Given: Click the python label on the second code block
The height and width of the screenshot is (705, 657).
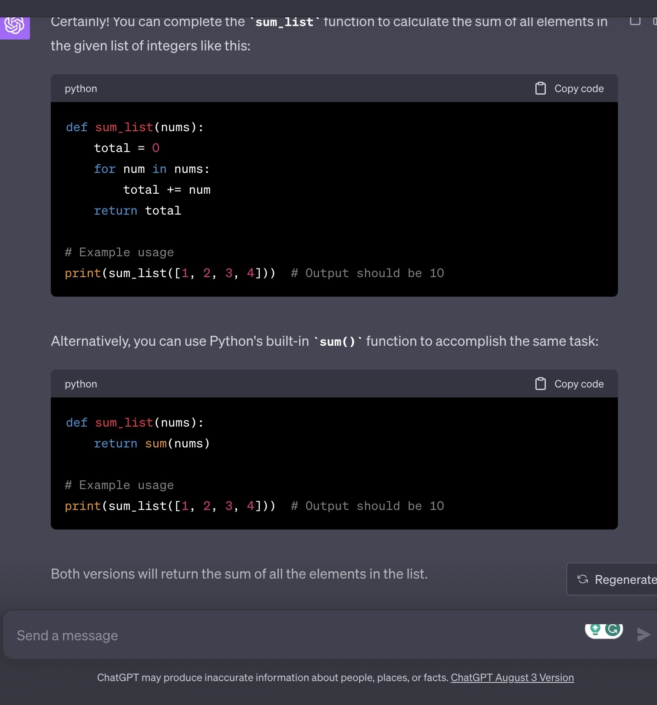Looking at the screenshot, I should [81, 384].
